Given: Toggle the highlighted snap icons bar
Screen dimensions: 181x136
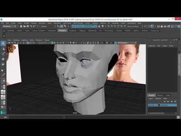Looking at the screenshot, I should coord(84,26).
